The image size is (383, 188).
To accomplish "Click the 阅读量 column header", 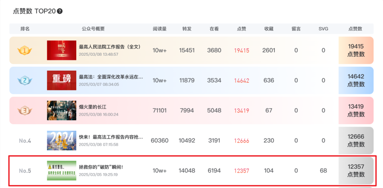I will point(160,29).
